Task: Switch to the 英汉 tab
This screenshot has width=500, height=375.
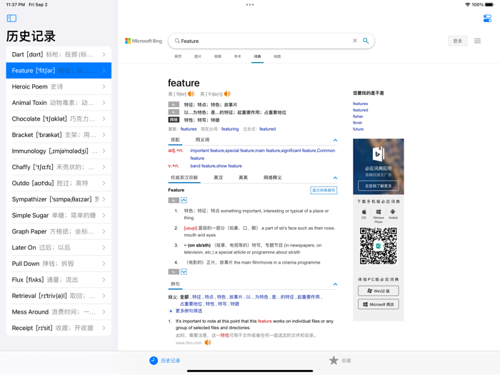Action: (218, 178)
